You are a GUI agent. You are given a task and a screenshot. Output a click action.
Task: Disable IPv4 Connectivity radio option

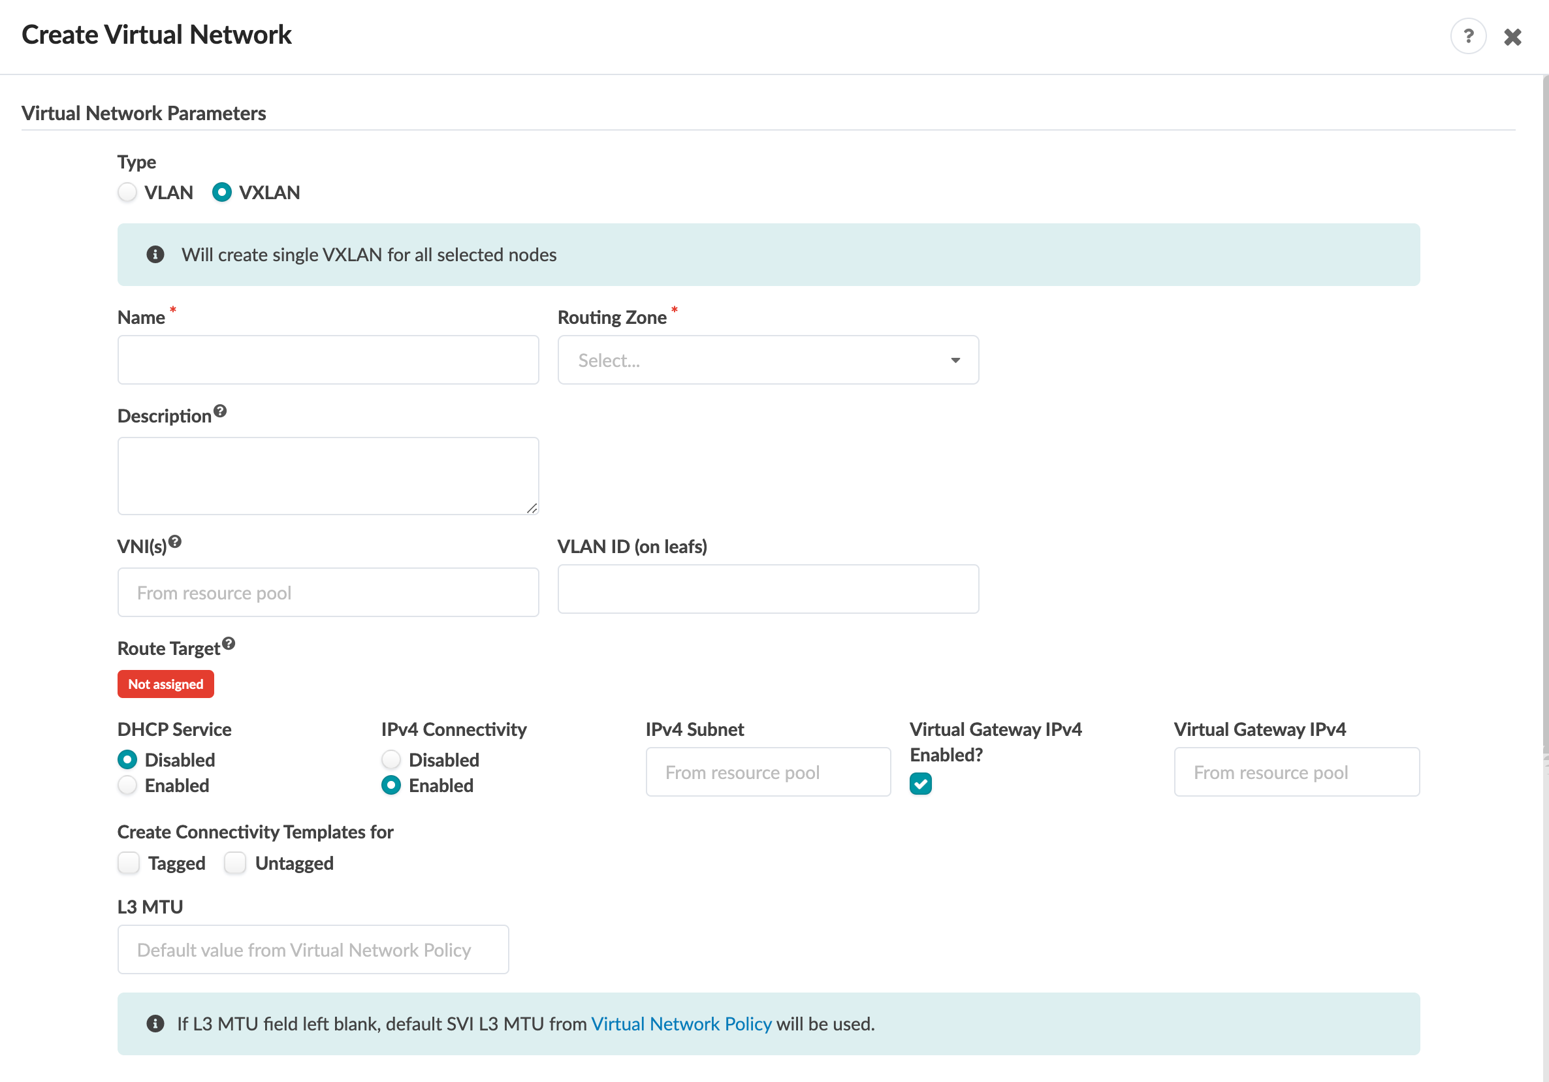(391, 759)
